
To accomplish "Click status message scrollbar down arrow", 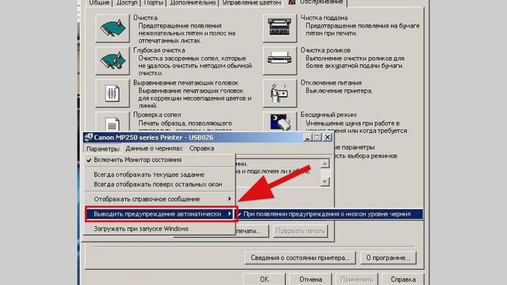I will [x=325, y=182].
